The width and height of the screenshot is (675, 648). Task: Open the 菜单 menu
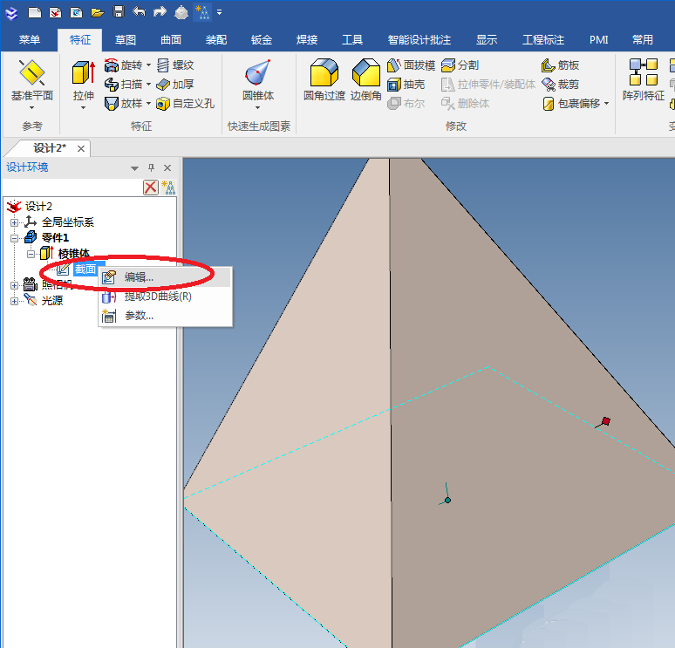[30, 40]
